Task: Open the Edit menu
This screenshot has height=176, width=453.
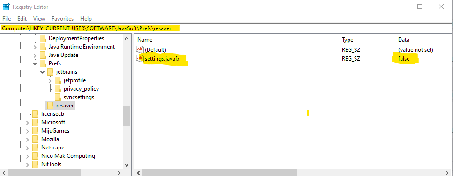Action: click(x=22, y=18)
